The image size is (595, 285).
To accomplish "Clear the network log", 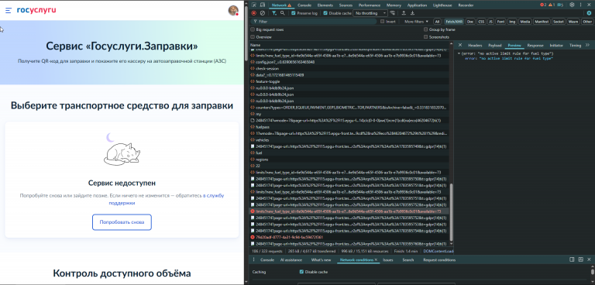I will (262, 13).
